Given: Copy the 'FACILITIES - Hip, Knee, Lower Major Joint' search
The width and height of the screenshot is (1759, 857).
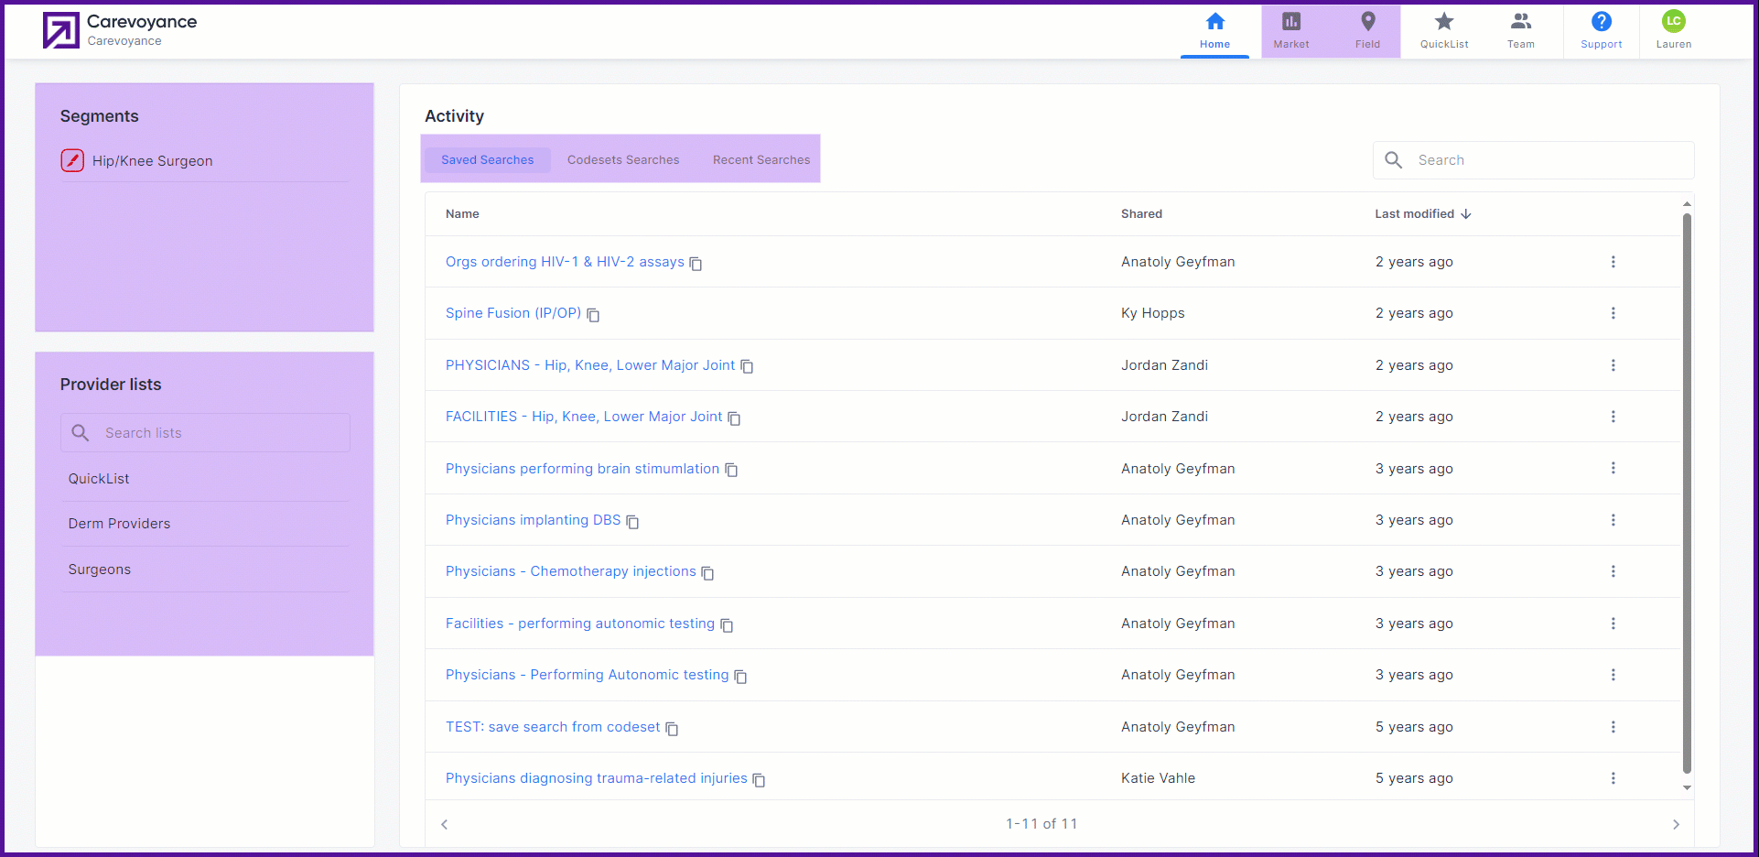Looking at the screenshot, I should click(734, 418).
